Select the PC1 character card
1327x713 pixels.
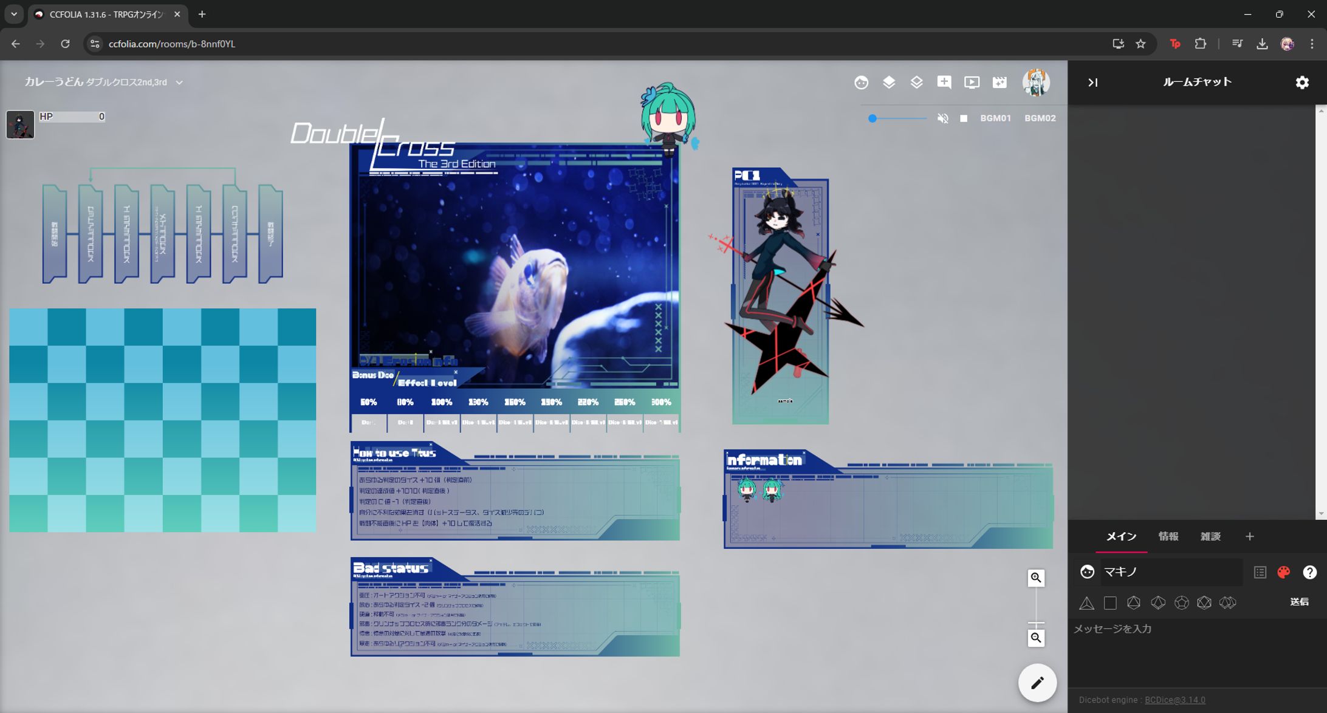point(780,296)
